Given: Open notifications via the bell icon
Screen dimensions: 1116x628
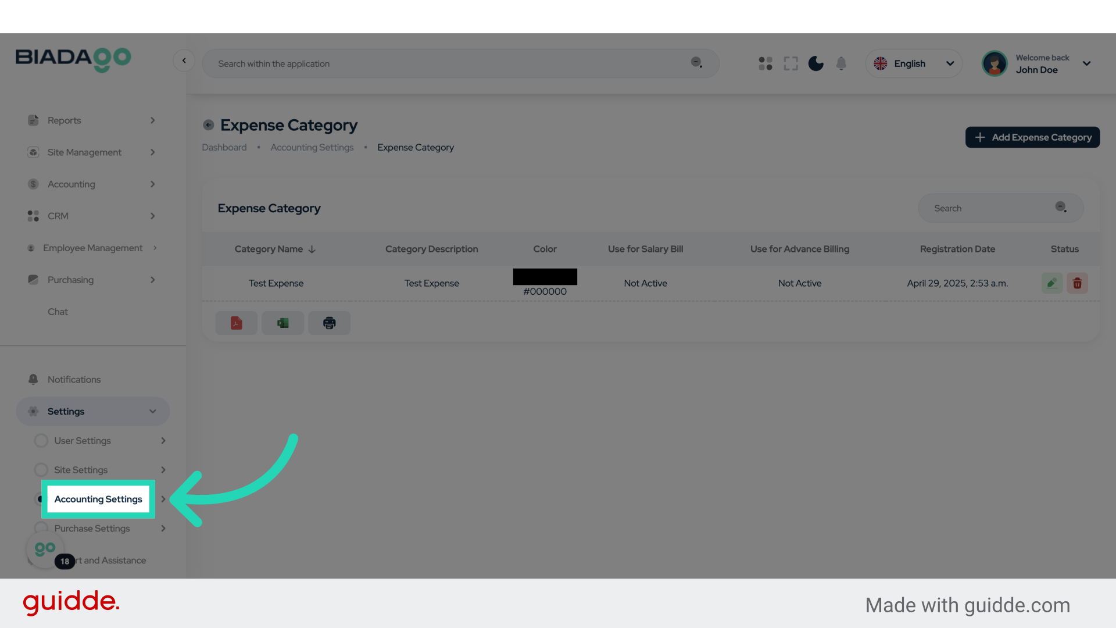Looking at the screenshot, I should [x=841, y=63].
